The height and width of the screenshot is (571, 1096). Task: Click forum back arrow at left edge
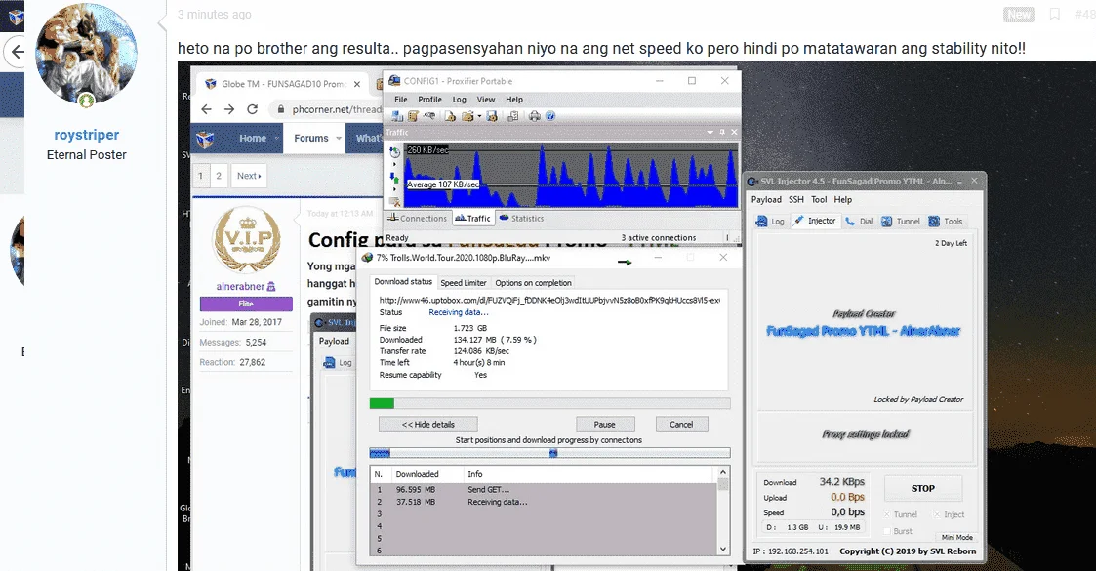point(17,52)
